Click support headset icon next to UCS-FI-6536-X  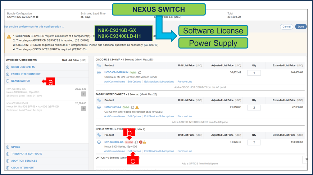coord(132,107)
